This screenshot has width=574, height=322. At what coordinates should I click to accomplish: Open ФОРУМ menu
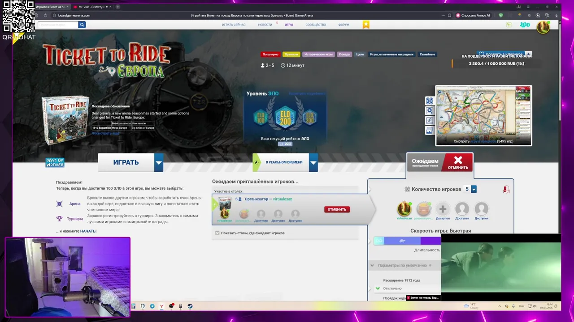[344, 25]
